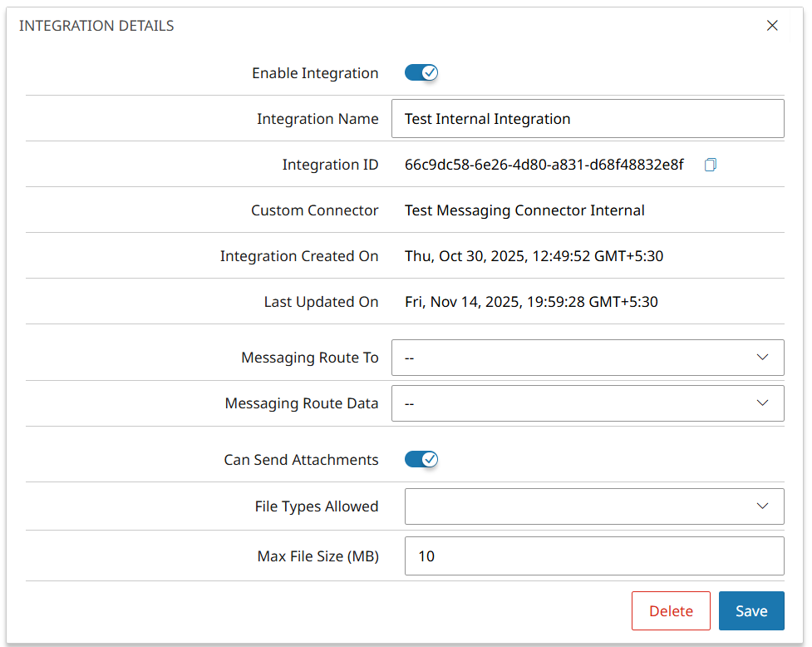Select the INTEGRATION DETAILS title text
Viewport: 812px width, 647px height.
96,26
